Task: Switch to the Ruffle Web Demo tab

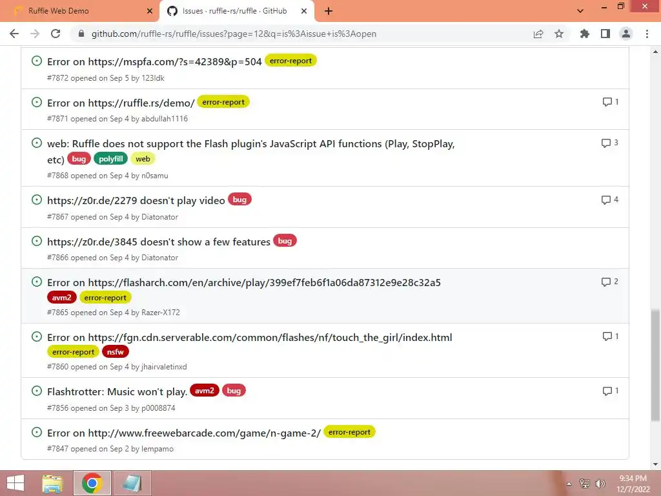Action: click(80, 11)
